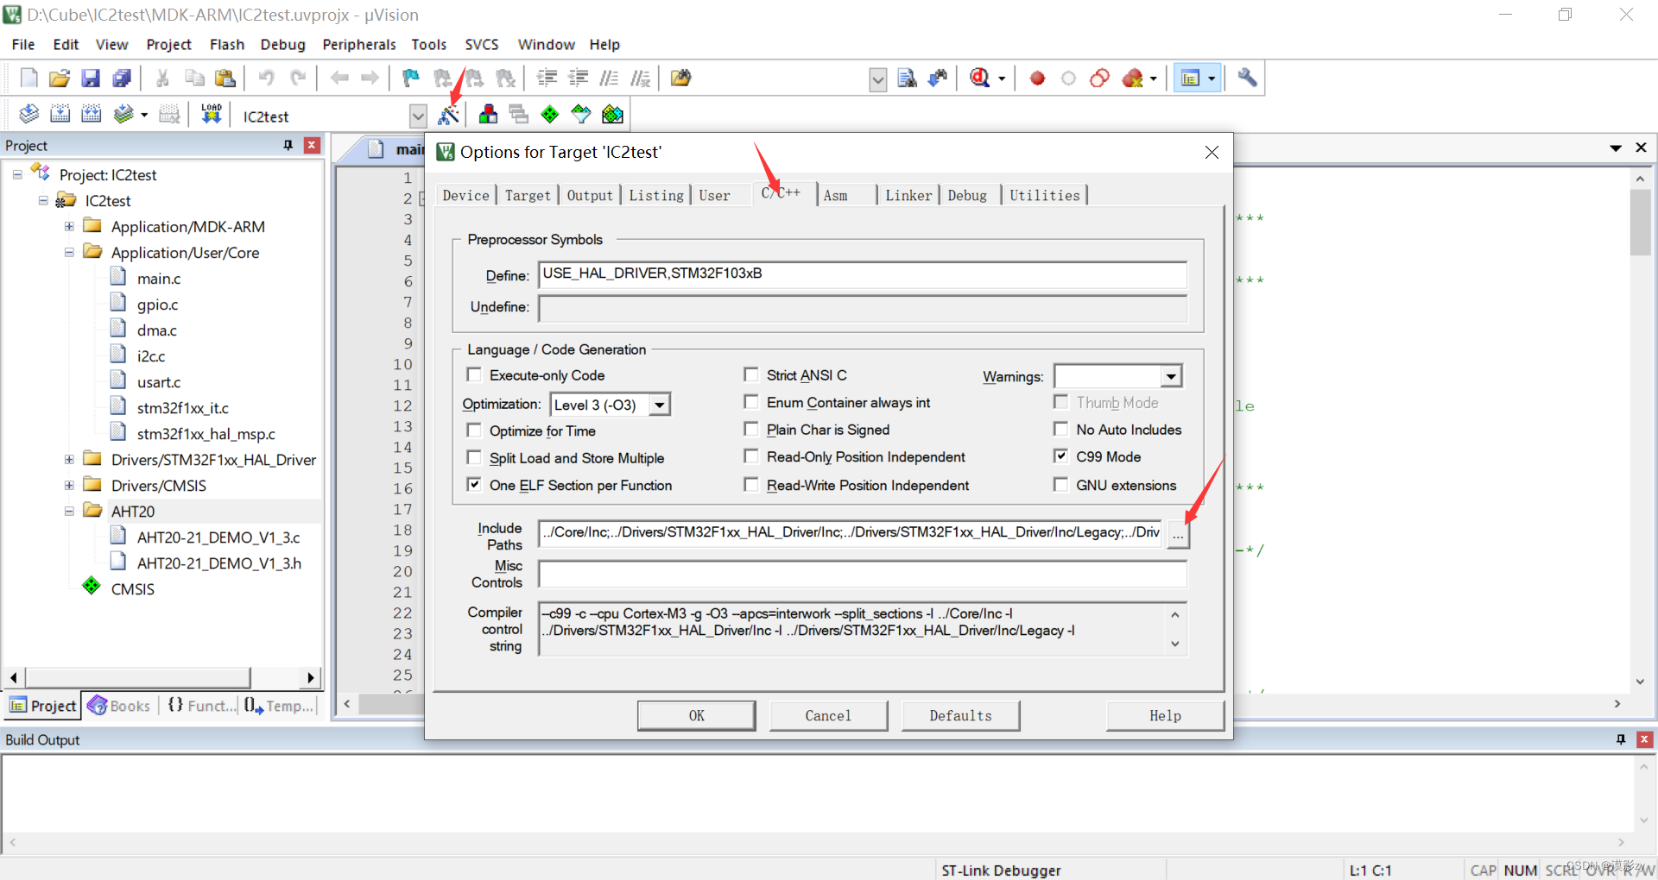Click the OK button

(x=696, y=715)
